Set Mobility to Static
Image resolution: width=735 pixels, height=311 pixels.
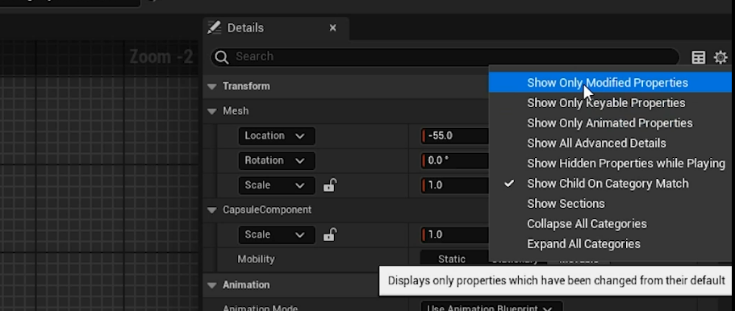click(x=451, y=259)
